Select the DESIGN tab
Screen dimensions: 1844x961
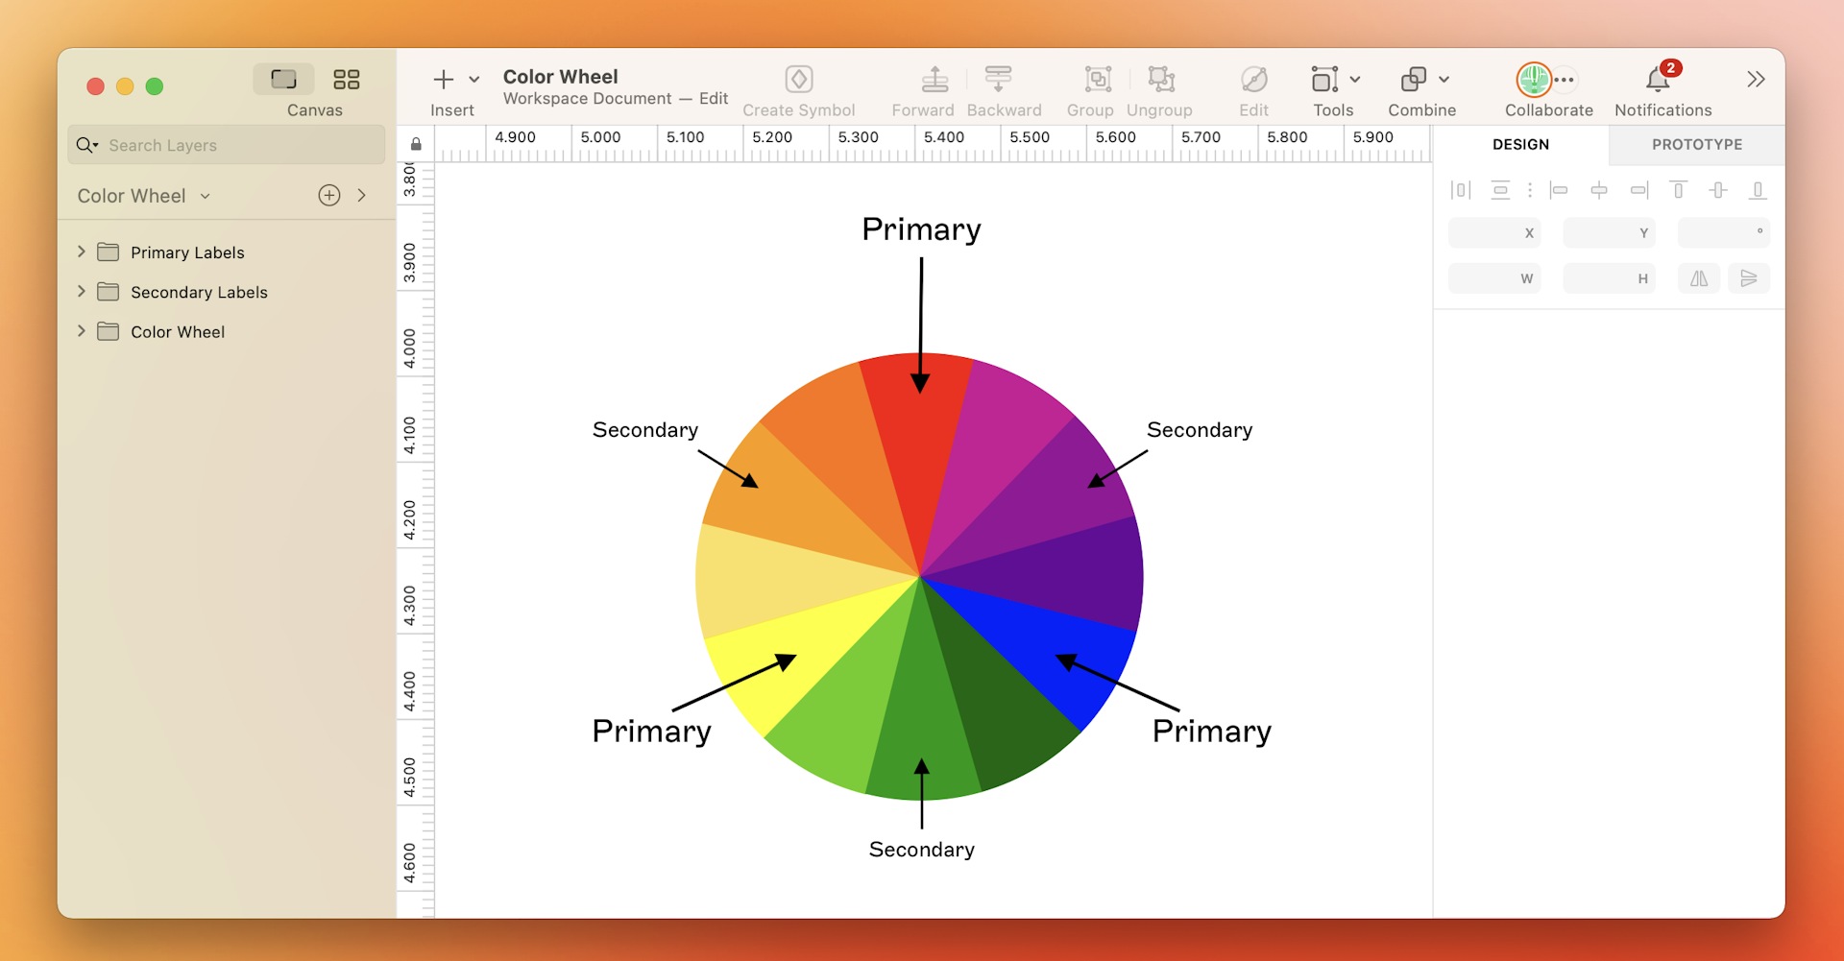click(x=1519, y=144)
